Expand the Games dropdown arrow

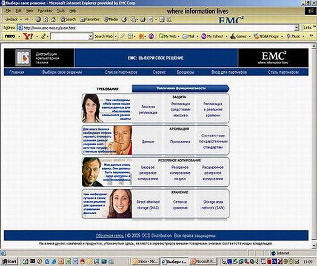click(250, 36)
